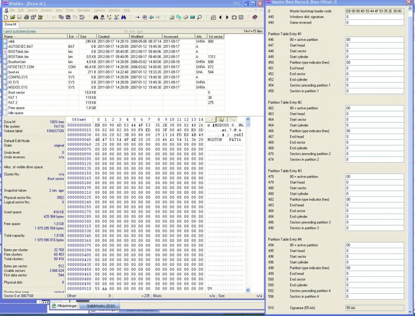
Task: Click the New file toolbar icon
Action: coord(6,17)
